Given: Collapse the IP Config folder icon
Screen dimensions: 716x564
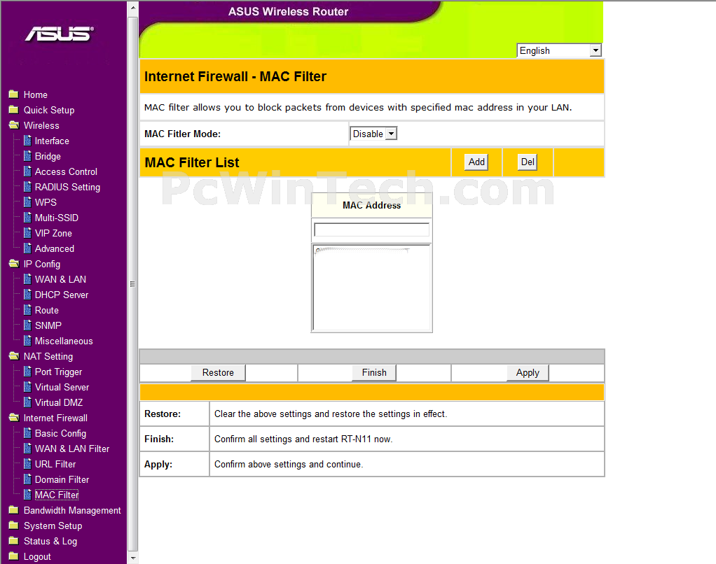Looking at the screenshot, I should (x=14, y=264).
